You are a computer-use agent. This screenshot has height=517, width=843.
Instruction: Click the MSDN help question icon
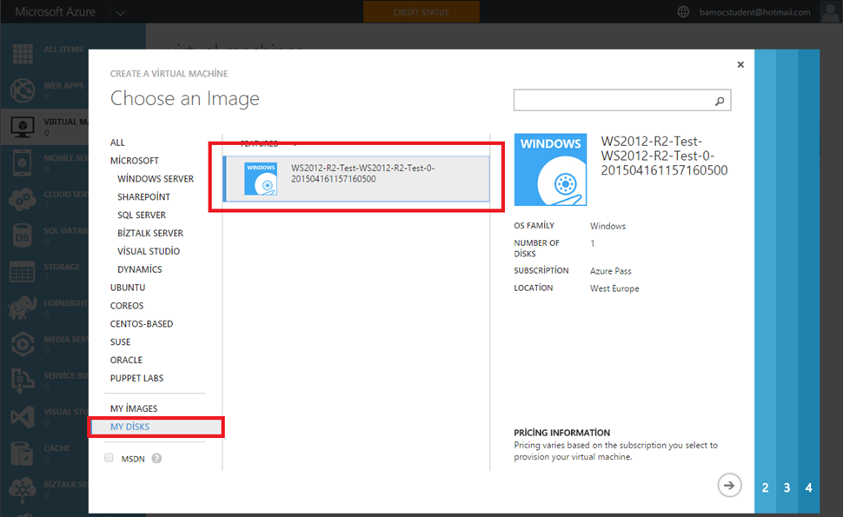[156, 459]
